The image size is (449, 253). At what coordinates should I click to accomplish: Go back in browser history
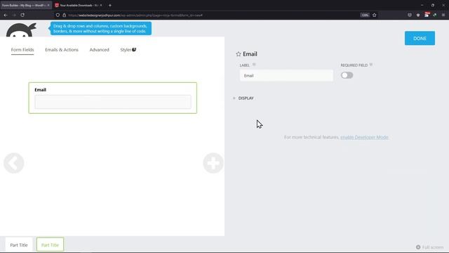point(6,15)
